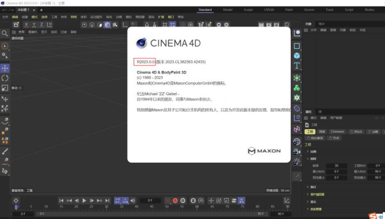Open the 文件 main menu
This screenshot has width=385, height=219.
5,17
